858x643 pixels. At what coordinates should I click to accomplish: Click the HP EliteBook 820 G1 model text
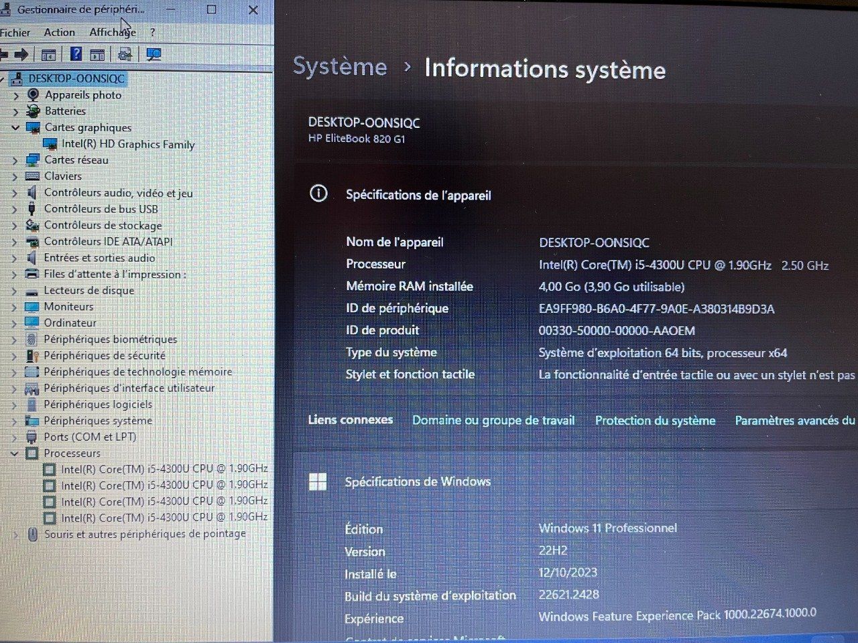(x=357, y=139)
